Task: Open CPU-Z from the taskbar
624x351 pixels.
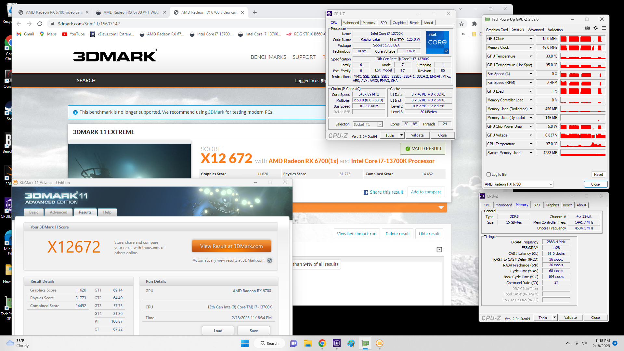Action: click(336, 343)
